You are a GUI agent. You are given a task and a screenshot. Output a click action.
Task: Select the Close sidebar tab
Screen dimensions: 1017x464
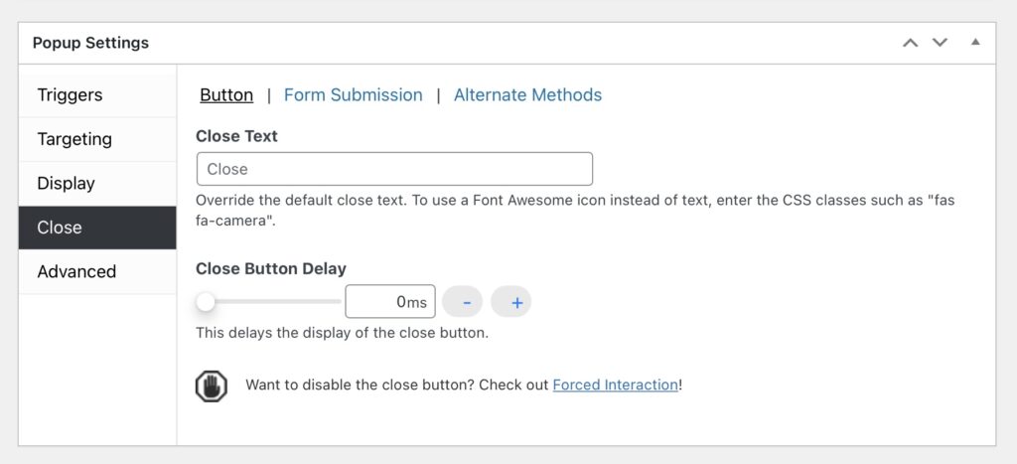click(x=97, y=228)
